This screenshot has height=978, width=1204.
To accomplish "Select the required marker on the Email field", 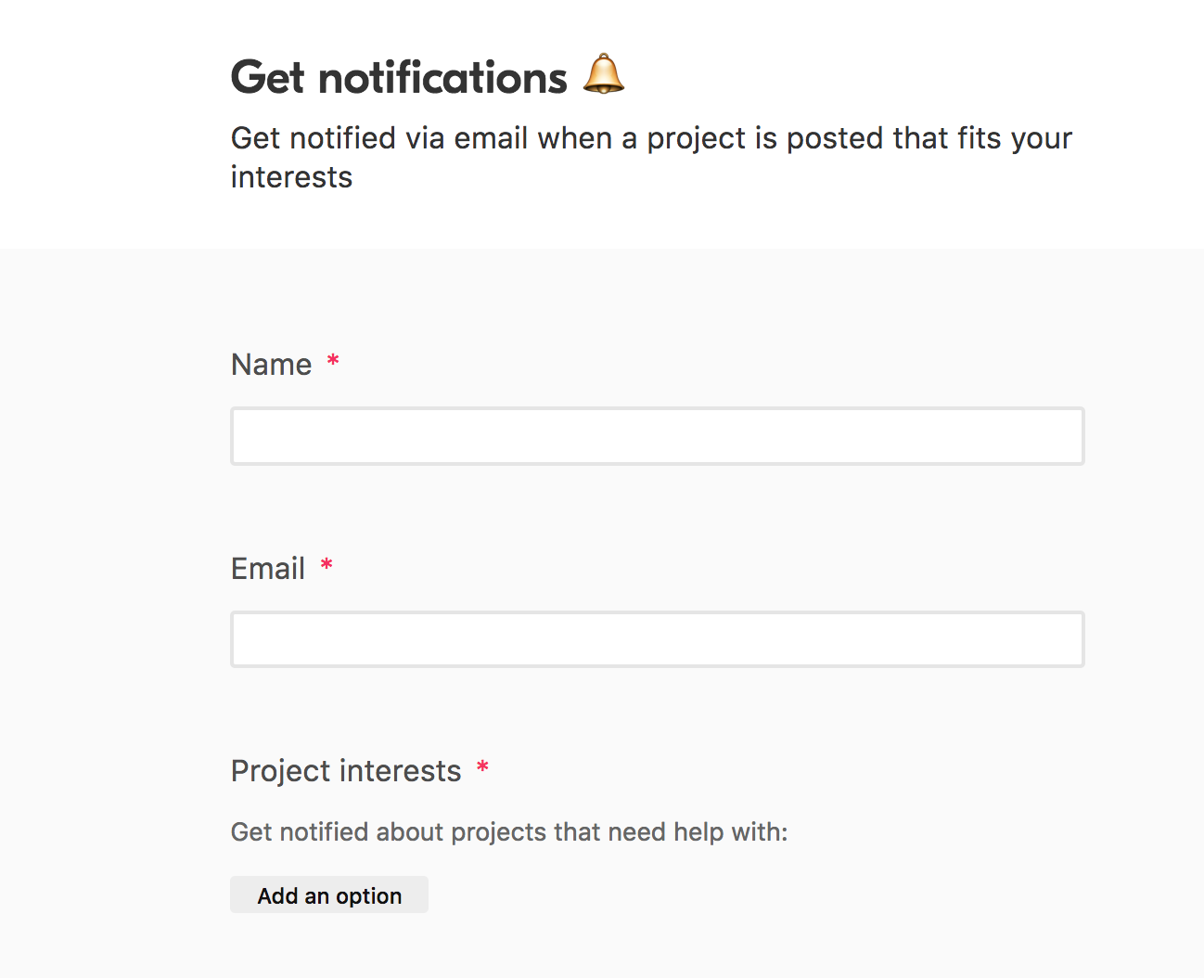I will pos(326,566).
